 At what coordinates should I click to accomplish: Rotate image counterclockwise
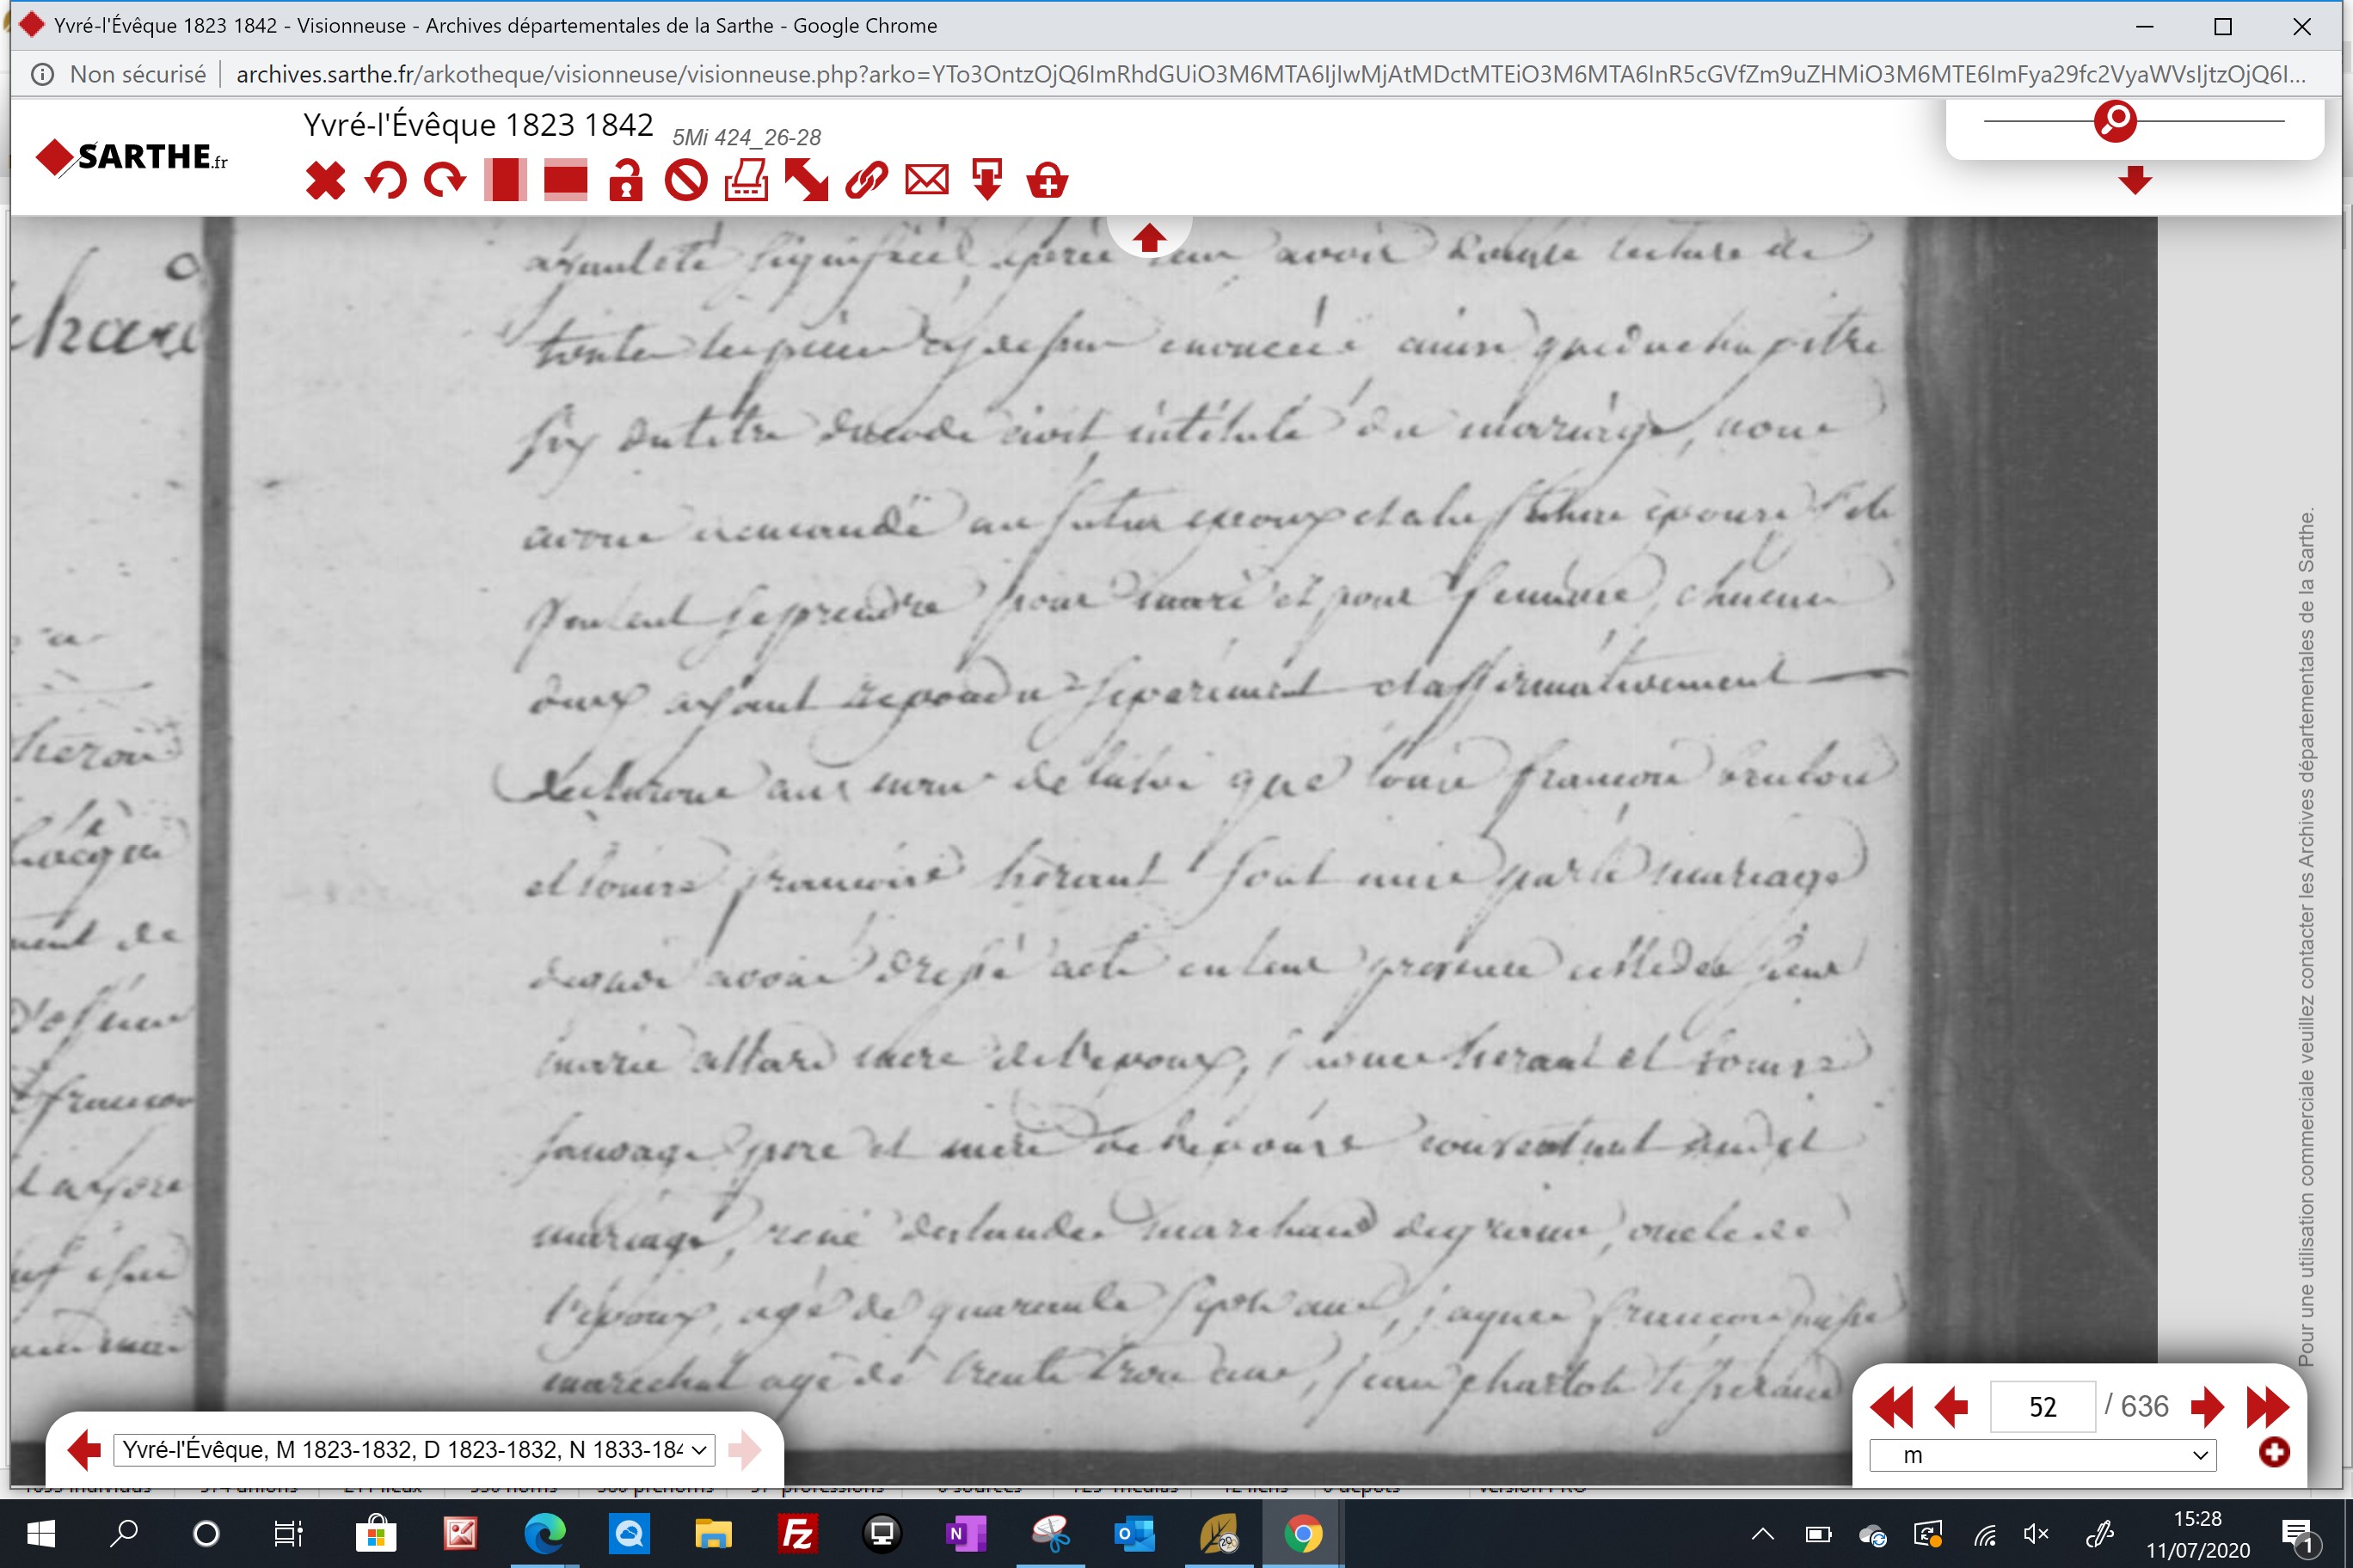[385, 181]
